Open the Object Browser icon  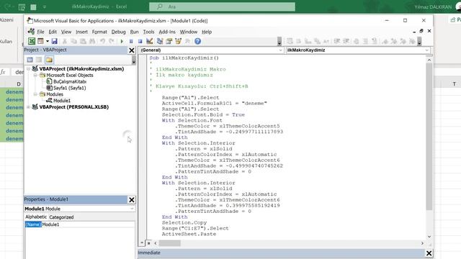click(178, 42)
